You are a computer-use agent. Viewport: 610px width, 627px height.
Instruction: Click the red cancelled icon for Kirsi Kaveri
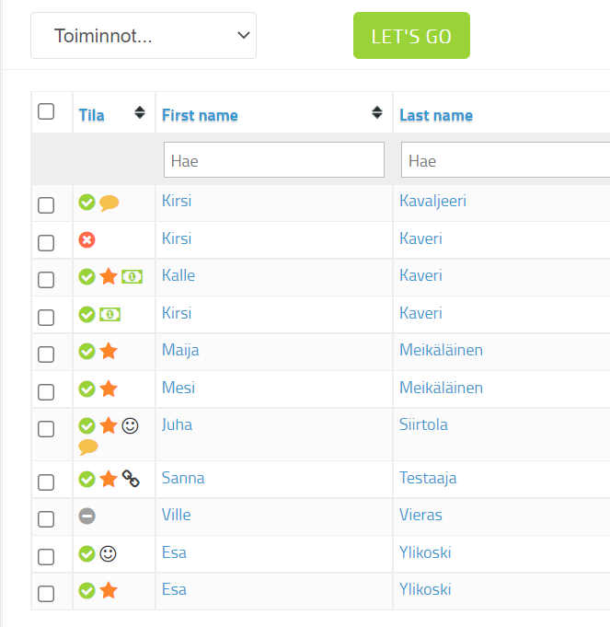[86, 240]
